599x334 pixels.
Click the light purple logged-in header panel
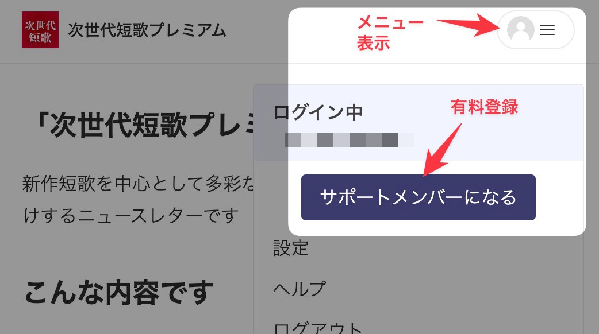pos(418,123)
